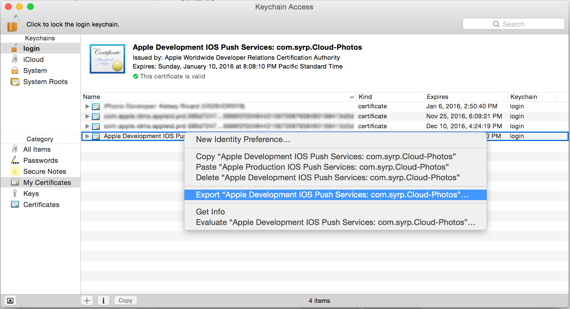The height and width of the screenshot is (309, 570).
Task: Click the info button in bottom bar
Action: tap(104, 300)
